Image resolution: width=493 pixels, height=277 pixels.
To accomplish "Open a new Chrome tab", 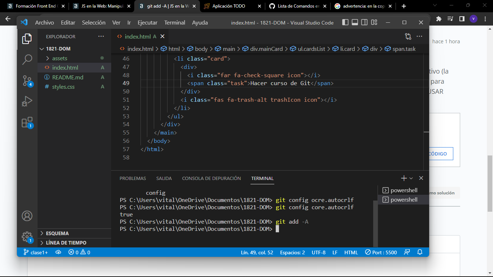I will click(x=404, y=6).
